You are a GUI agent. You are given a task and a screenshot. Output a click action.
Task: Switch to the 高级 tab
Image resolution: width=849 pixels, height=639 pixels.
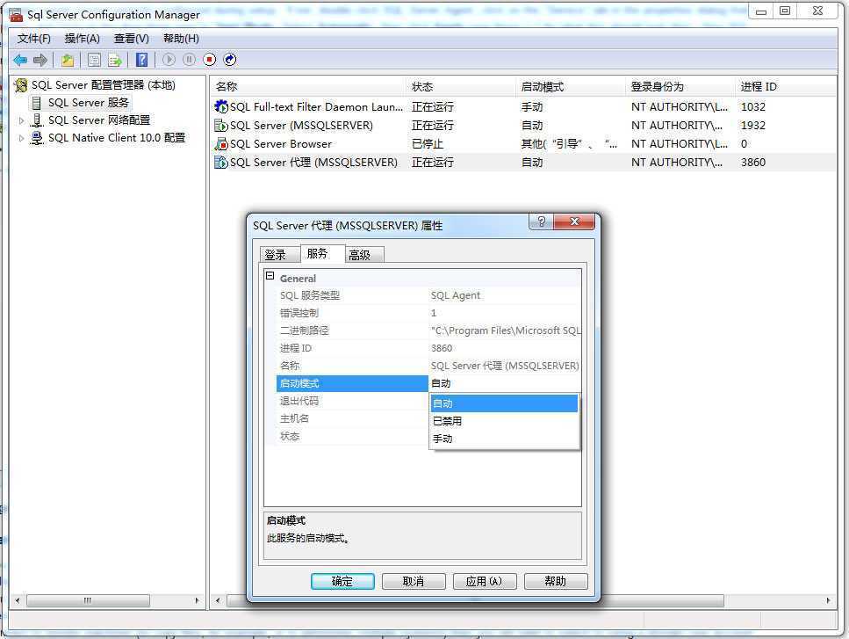tap(363, 255)
